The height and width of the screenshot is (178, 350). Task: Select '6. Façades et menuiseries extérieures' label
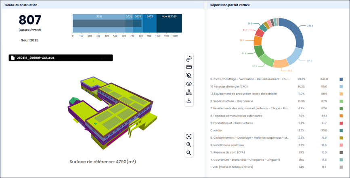point(236,116)
